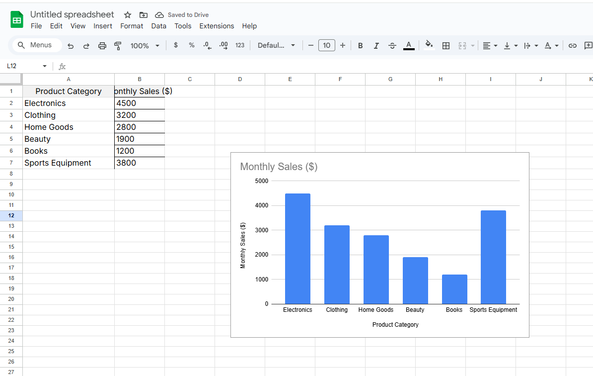The width and height of the screenshot is (593, 376).
Task: Star the Untitled spreadsheet document
Action: (128, 15)
